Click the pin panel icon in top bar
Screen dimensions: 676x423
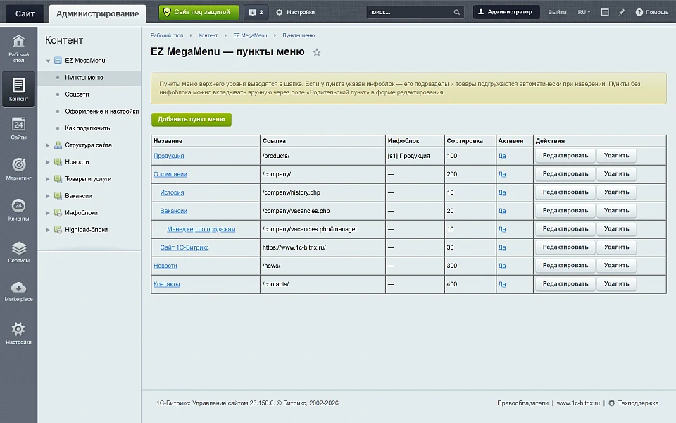coord(622,12)
